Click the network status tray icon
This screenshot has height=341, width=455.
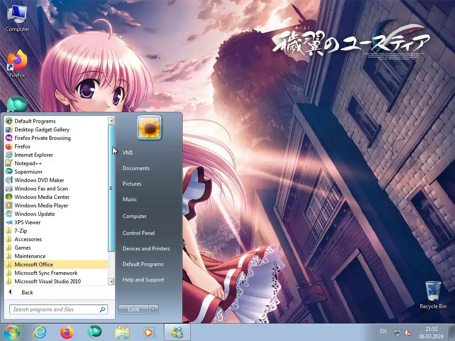pyautogui.click(x=397, y=333)
